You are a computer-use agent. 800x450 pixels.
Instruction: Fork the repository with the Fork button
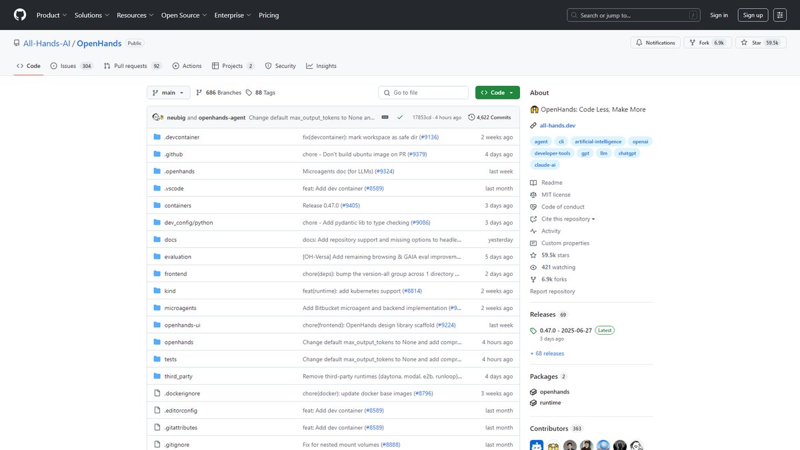click(707, 43)
